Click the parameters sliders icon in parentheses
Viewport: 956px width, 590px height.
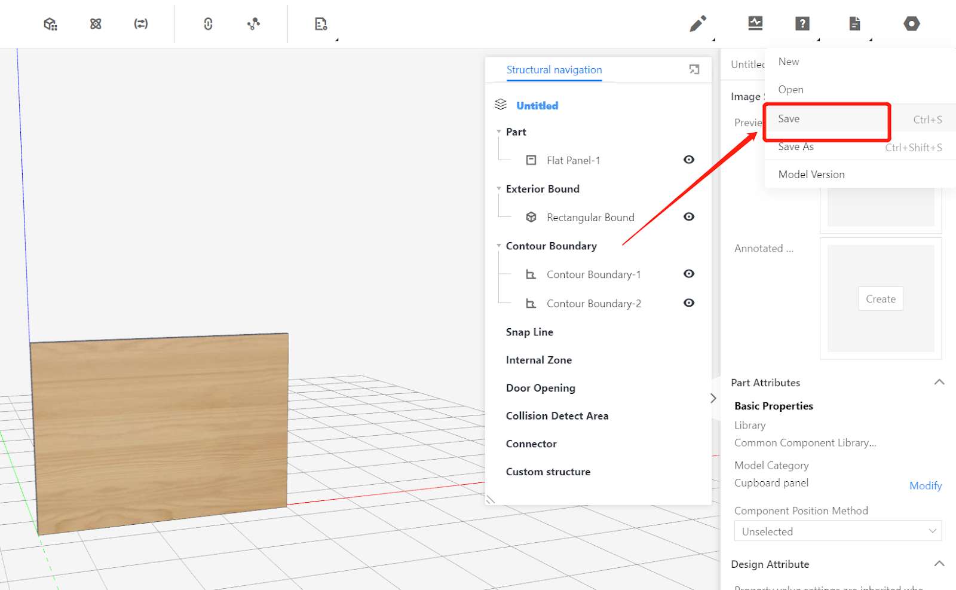pyautogui.click(x=141, y=24)
